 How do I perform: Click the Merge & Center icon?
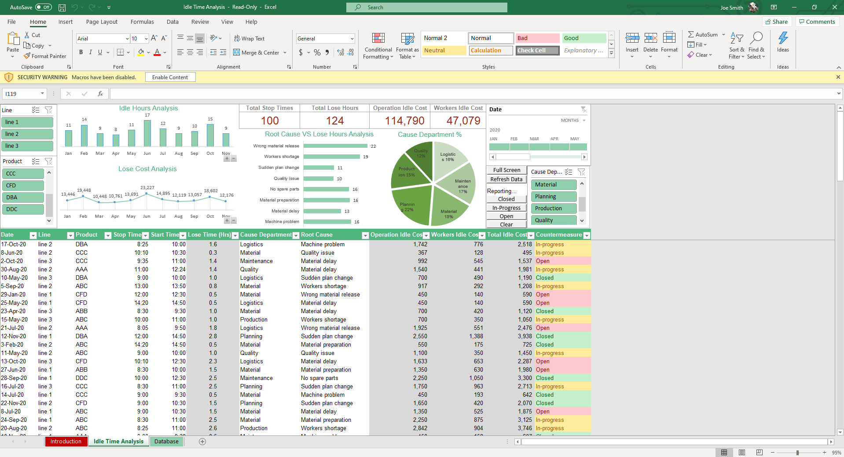pos(237,53)
